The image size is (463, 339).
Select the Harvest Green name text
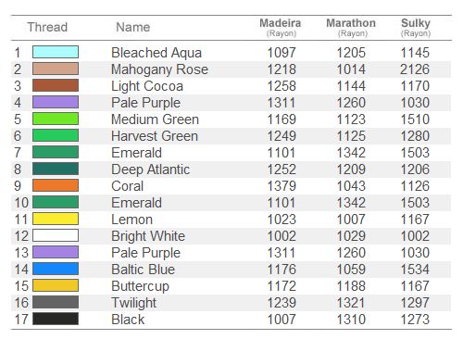155,136
